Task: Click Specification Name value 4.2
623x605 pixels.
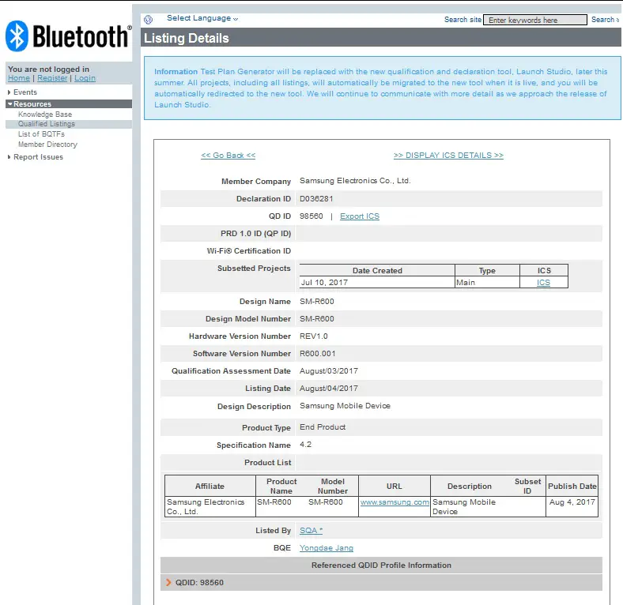Action: coord(305,445)
